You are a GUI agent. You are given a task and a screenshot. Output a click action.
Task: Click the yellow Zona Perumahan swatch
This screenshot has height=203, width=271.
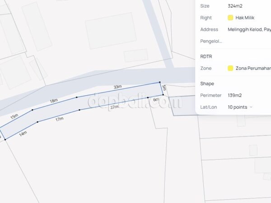230,68
